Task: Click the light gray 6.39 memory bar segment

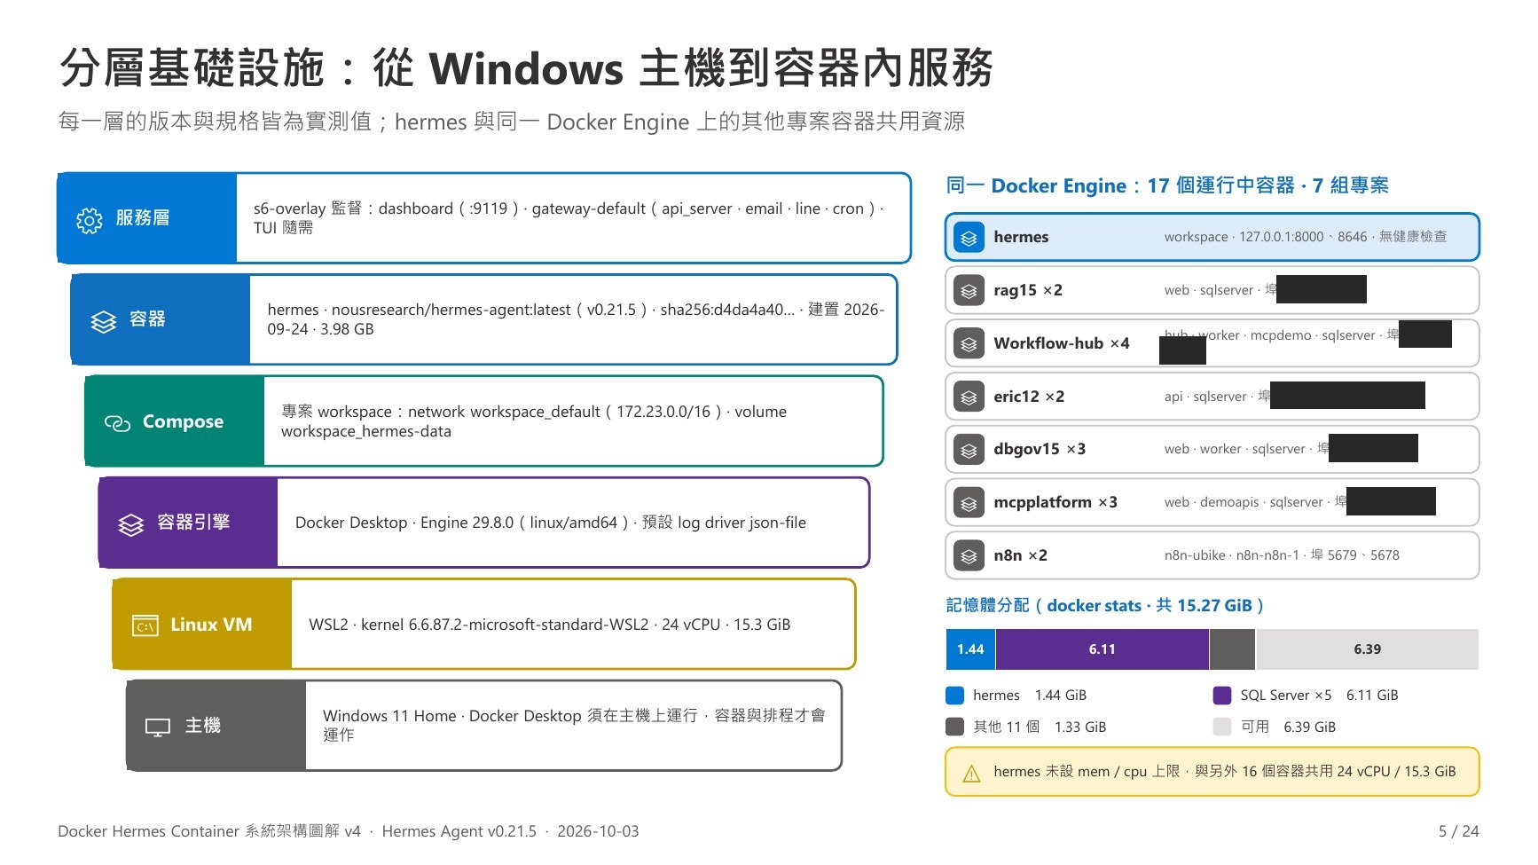Action: [x=1368, y=649]
